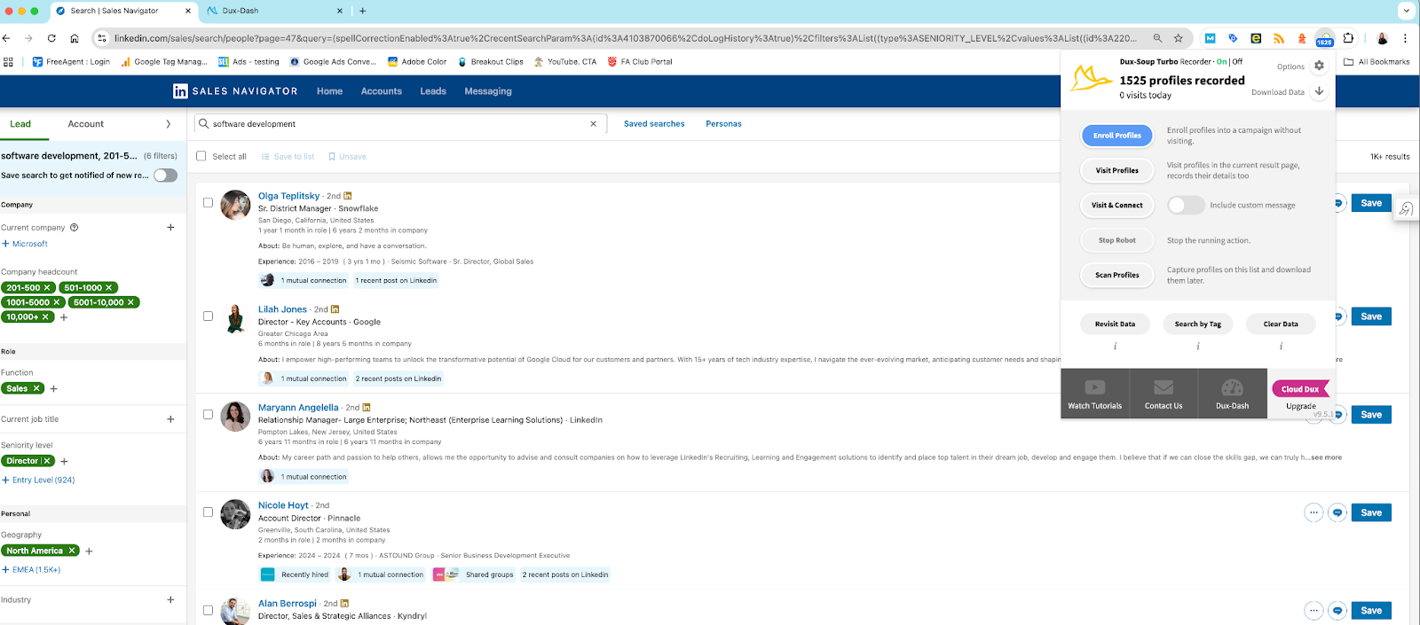Collapse the filter panel chevron

coord(168,124)
